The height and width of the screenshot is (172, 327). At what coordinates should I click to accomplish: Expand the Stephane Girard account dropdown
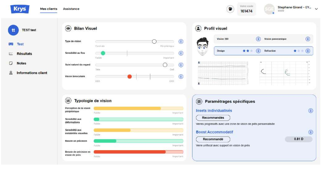click(316, 9)
